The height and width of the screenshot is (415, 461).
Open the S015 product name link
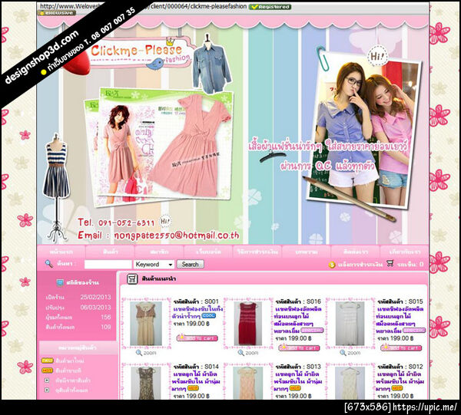click(400, 320)
